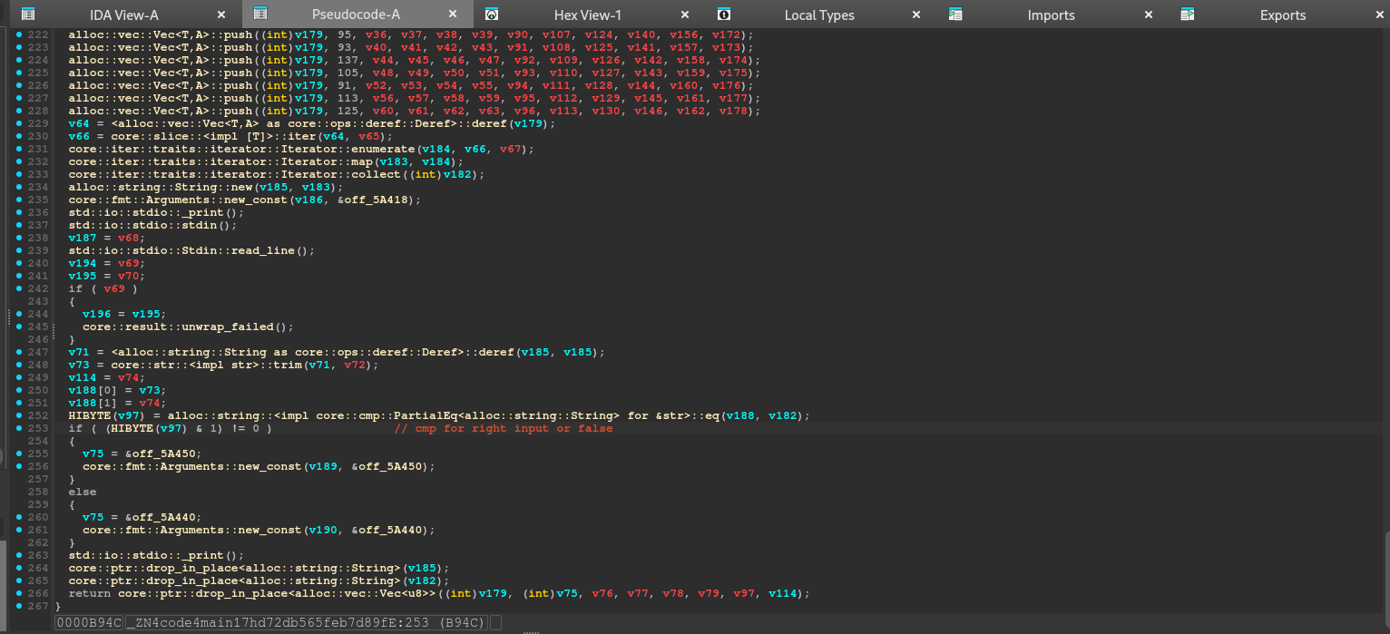Screen dimensions: 1390x634
Task: Click the return keyword on line 266
Action: pyautogui.click(x=90, y=593)
